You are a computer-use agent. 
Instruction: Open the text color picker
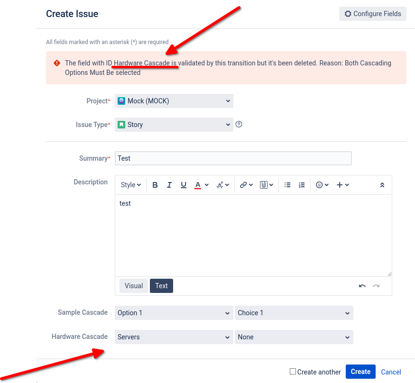pyautogui.click(x=198, y=184)
